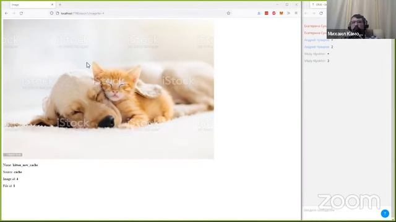Viewport: 396px width, 222px height.
Task: Open the page info icon beside the URL
Action: tap(58, 13)
